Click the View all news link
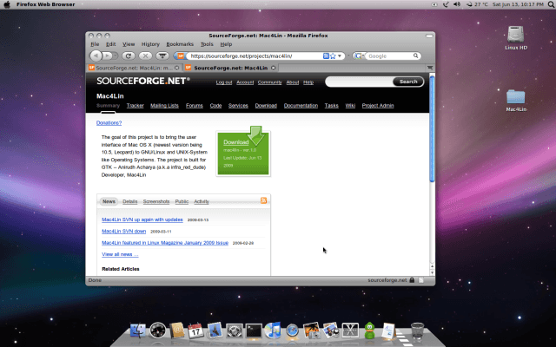Viewport: 556px width, 347px height. click(120, 254)
